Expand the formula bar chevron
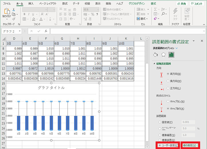207x149 pixels. (x=204, y=31)
